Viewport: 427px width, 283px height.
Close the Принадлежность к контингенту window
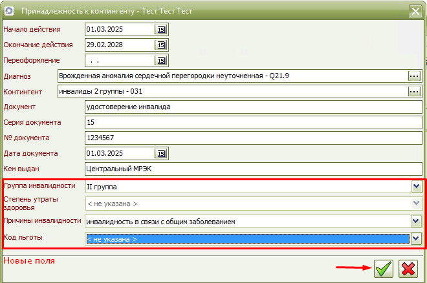coord(414,11)
